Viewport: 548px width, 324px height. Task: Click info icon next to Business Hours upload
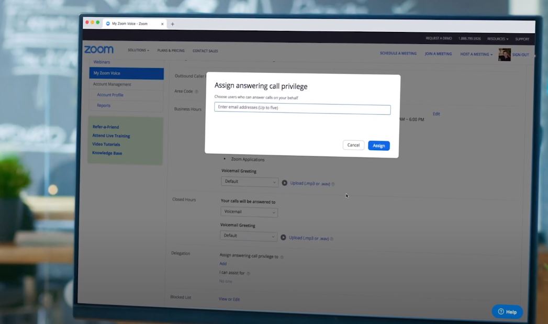pos(333,184)
